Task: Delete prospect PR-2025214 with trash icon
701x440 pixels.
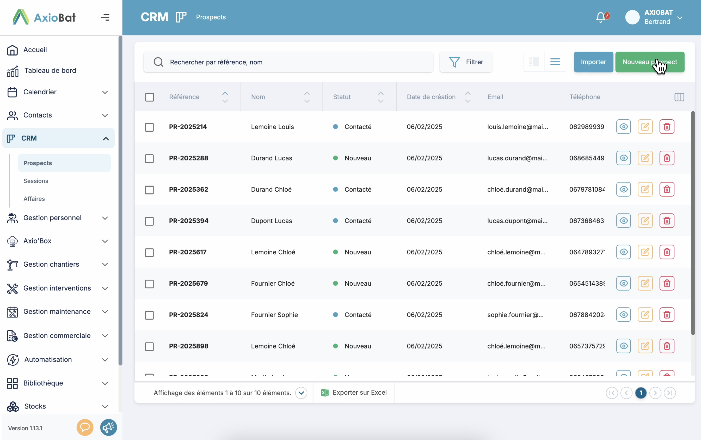Action: [x=667, y=127]
